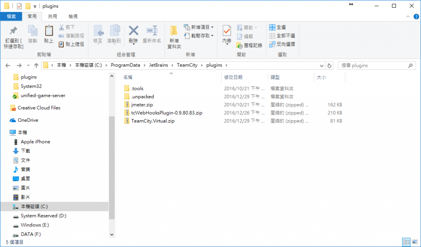Collapse the ribbon with the chevron
Image resolution: width=421 pixels, height=247 pixels.
click(x=408, y=16)
